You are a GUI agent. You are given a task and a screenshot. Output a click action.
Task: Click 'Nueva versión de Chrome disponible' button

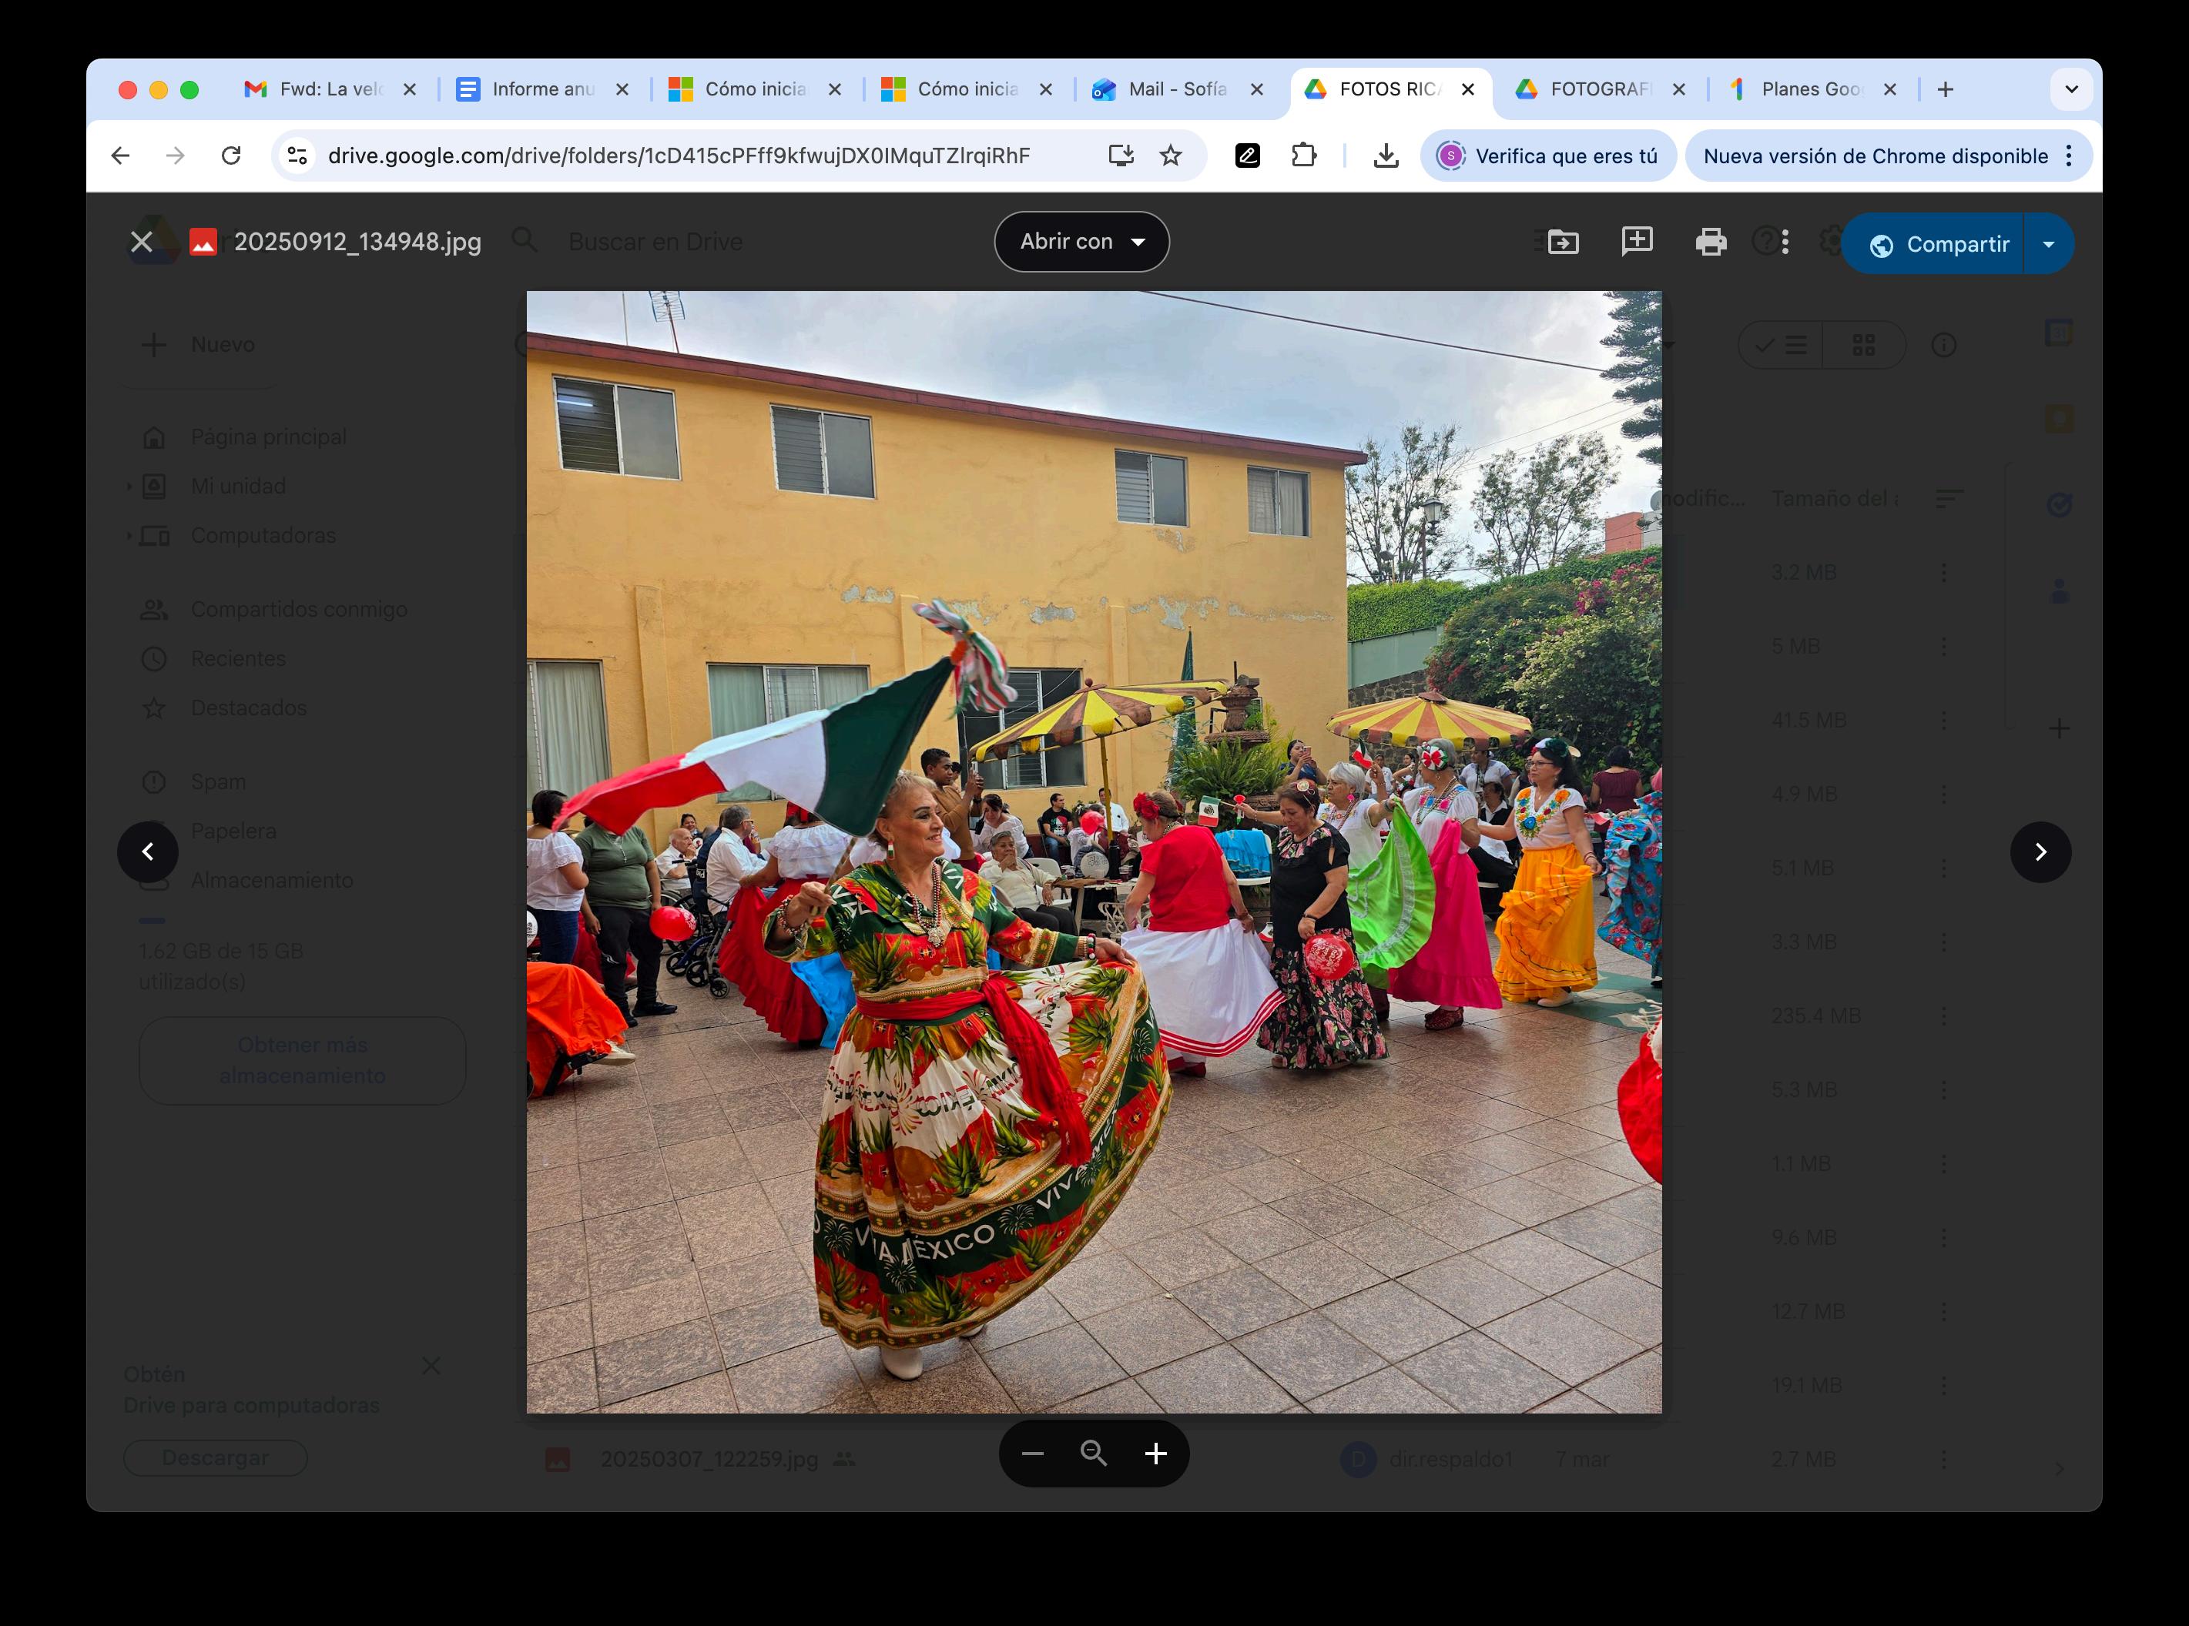tap(1875, 156)
